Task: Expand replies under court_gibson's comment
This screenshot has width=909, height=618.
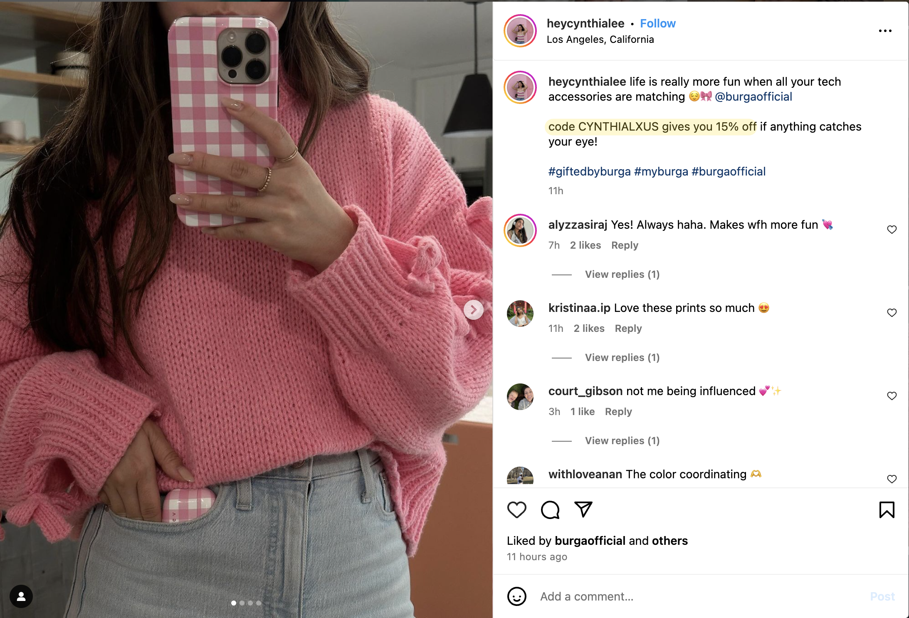Action: [x=622, y=441]
